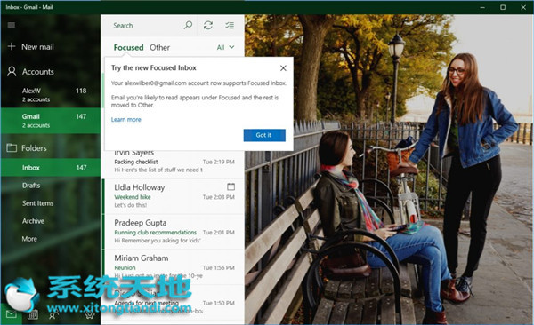The image size is (534, 325).
Task: Expand the All filter dropdown
Action: pos(225,47)
